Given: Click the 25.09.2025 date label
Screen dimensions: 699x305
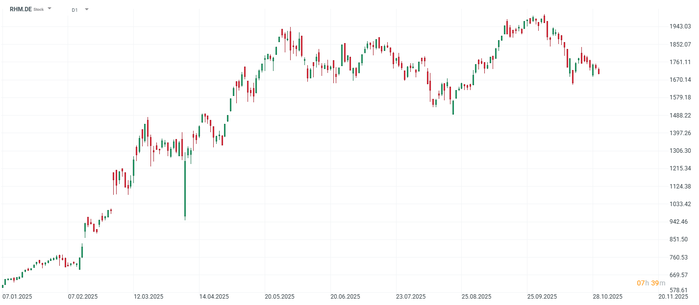Looking at the screenshot, I should pyautogui.click(x=542, y=297).
